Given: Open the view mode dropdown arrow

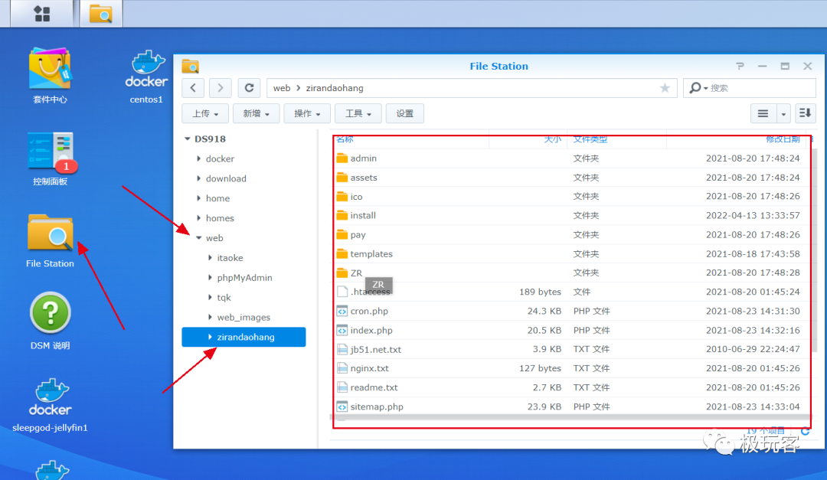Looking at the screenshot, I should [783, 113].
